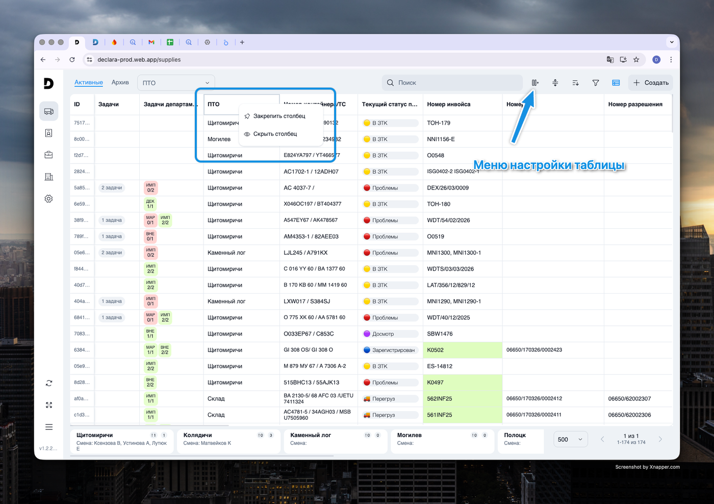This screenshot has width=714, height=504.
Task: Open the table column settings menu
Action: pyautogui.click(x=535, y=83)
